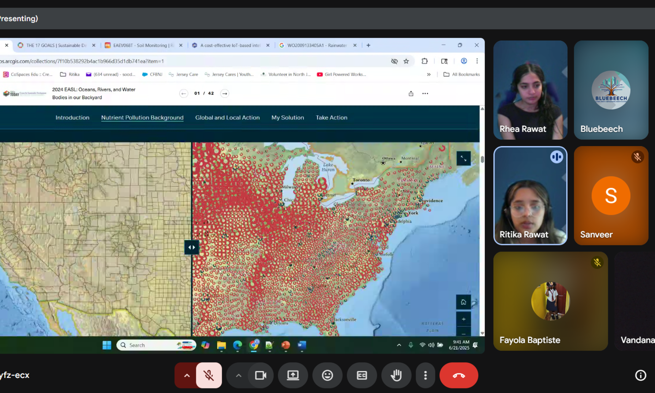Open the Chrome three-dot menu
655x393 pixels.
coord(477,61)
